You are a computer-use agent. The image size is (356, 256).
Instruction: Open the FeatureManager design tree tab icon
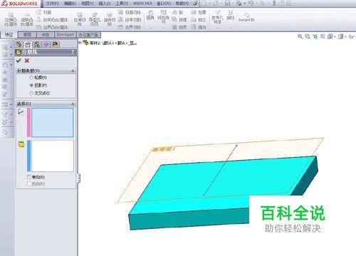[19, 44]
